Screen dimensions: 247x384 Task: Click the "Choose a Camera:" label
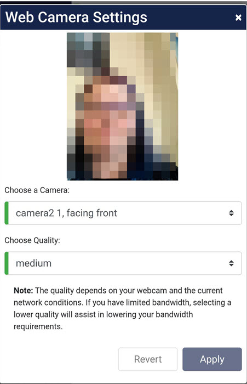(37, 190)
